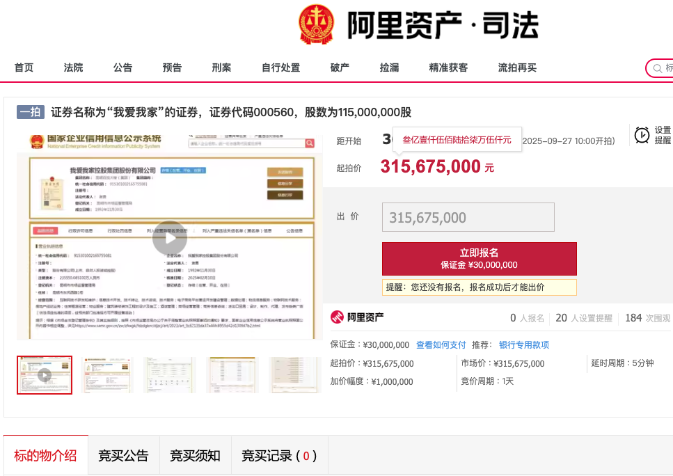This screenshot has height=476, width=673.
Task: Click 起拍价 ¥315,675,000 detail text
Action: [x=372, y=363]
